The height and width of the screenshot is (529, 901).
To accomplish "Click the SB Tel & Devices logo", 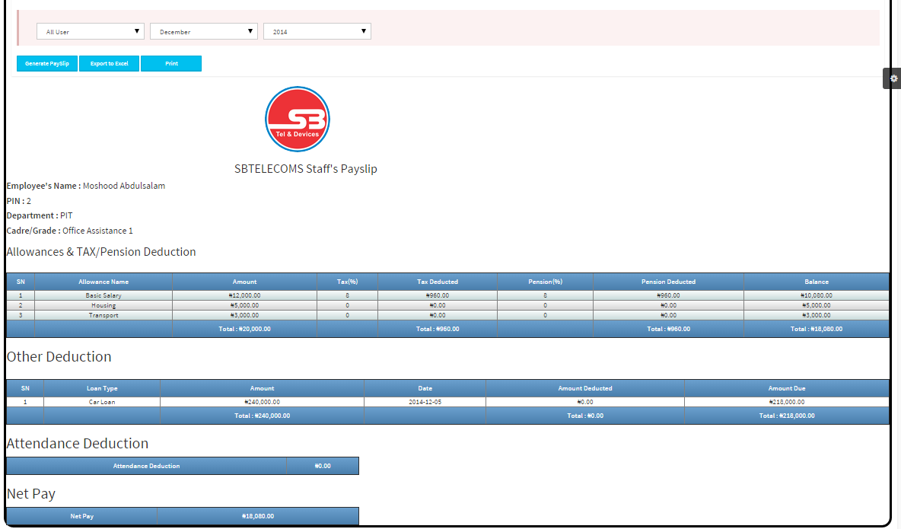I will coord(297,119).
